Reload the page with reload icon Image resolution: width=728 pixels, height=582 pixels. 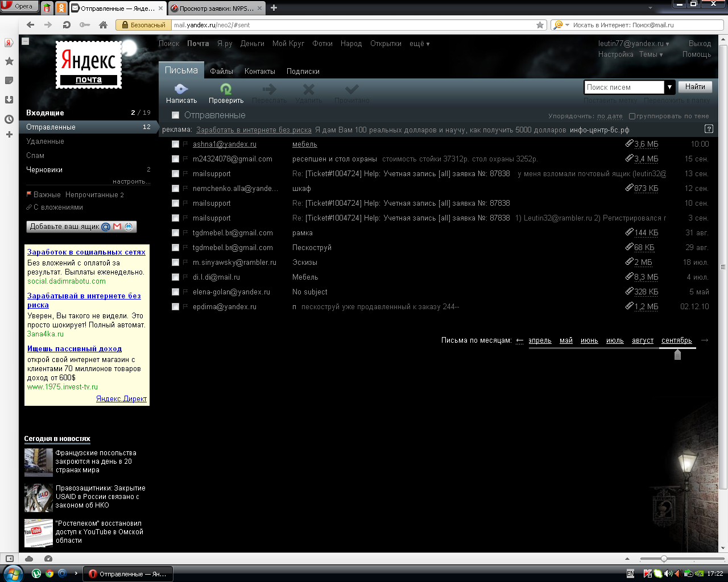(x=67, y=25)
